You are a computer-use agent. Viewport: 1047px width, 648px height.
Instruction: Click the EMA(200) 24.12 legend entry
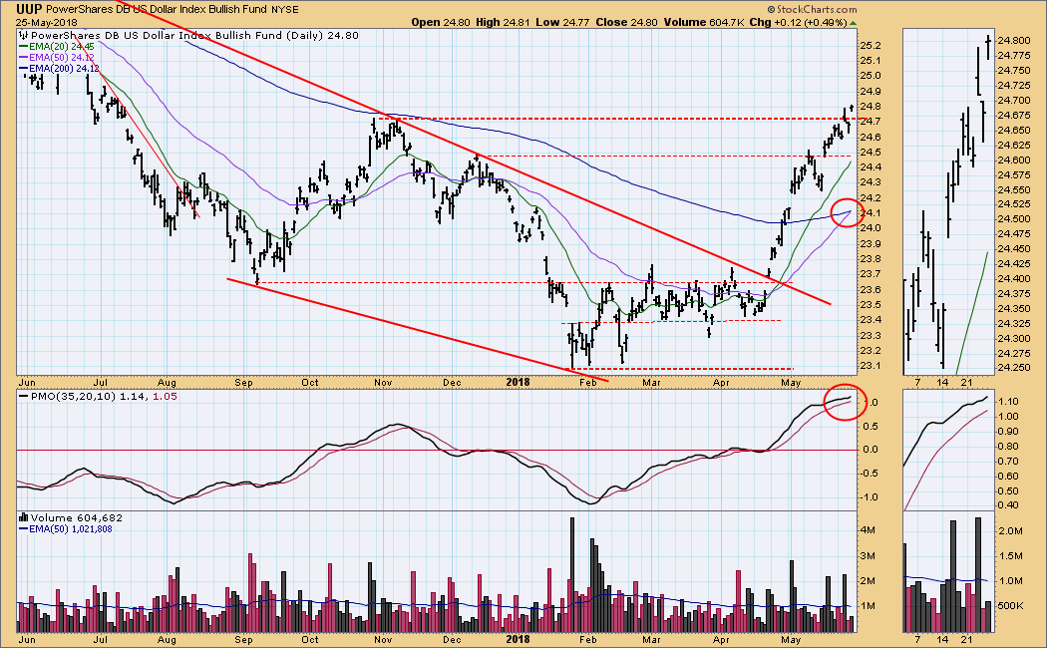pyautogui.click(x=64, y=68)
